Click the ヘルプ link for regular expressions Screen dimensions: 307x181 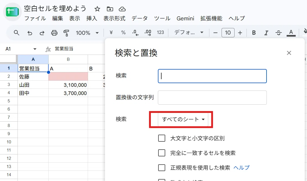[241, 168]
